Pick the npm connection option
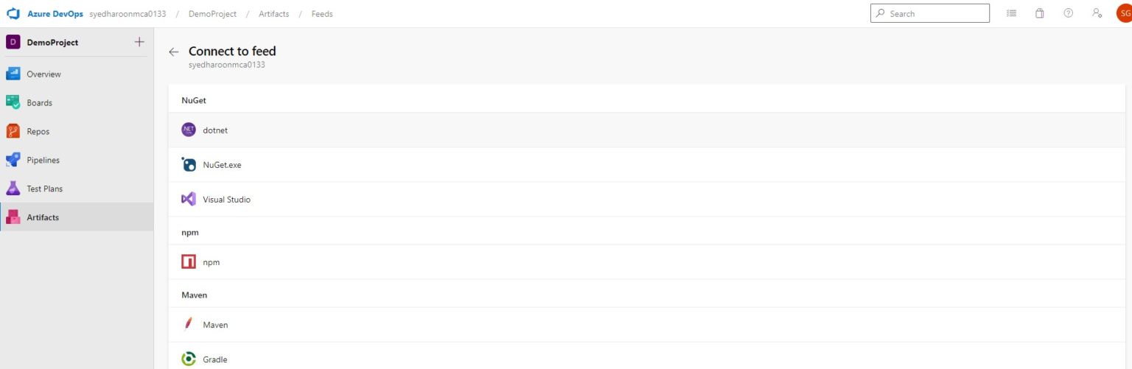Image resolution: width=1132 pixels, height=369 pixels. (211, 262)
